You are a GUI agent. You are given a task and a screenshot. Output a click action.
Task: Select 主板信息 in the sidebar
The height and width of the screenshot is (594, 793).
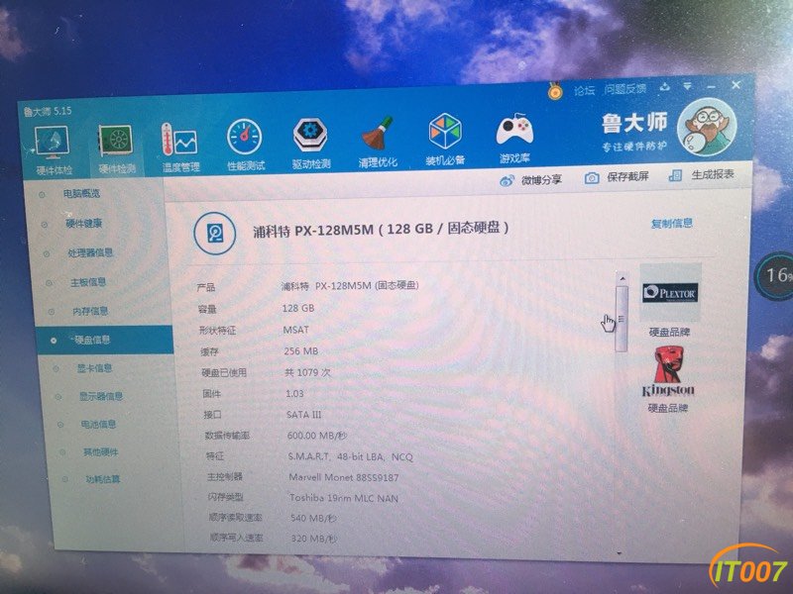[88, 282]
